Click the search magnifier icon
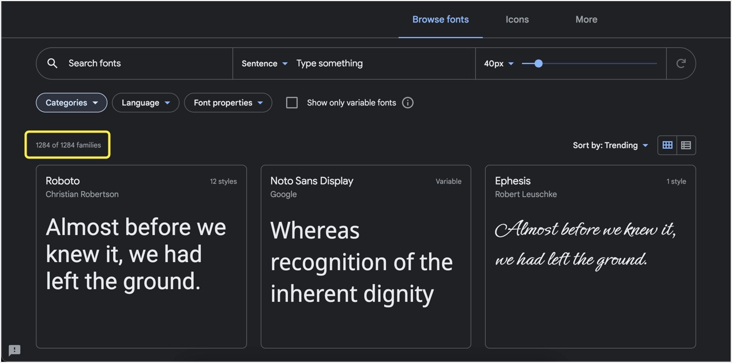Image resolution: width=732 pixels, height=363 pixels. (x=52, y=63)
